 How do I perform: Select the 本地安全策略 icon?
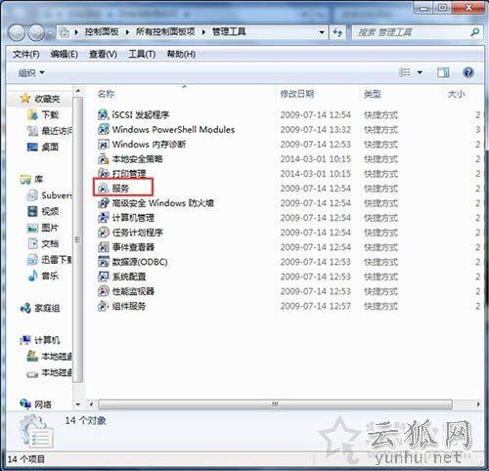point(103,159)
